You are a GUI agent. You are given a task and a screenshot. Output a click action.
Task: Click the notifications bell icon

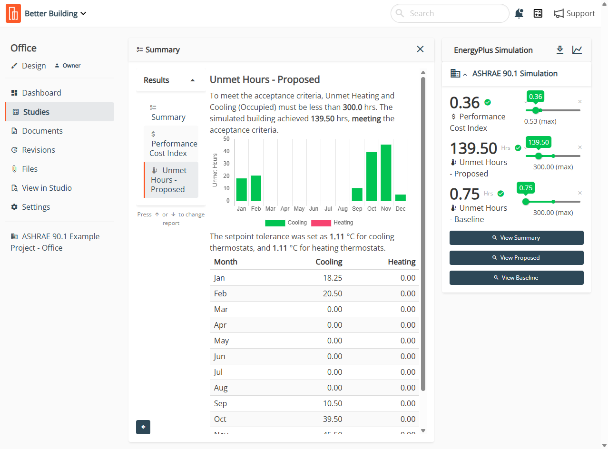[519, 13]
